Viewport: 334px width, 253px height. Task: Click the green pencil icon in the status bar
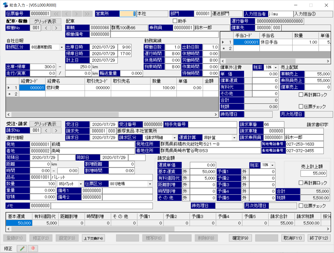22,248
